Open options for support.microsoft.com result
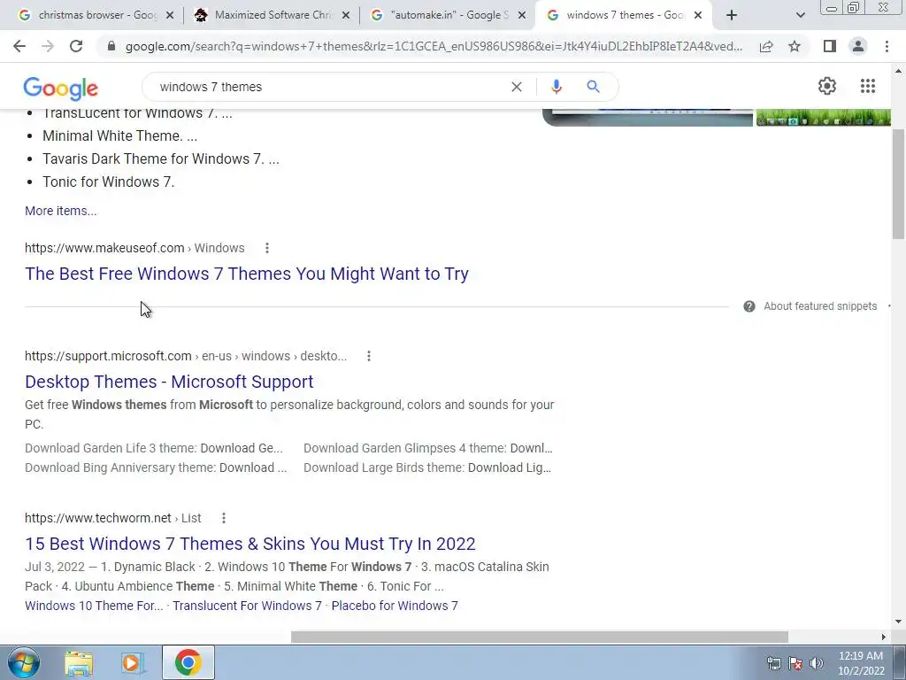 (369, 356)
